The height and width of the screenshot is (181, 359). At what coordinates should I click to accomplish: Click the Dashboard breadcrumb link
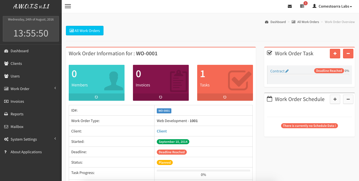pyautogui.click(x=278, y=22)
